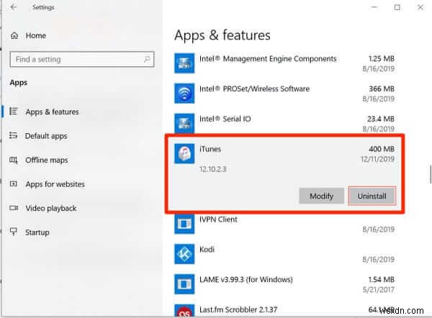Click the 23.4 MB size value
Screen dimensions: 432x318
tap(381, 119)
